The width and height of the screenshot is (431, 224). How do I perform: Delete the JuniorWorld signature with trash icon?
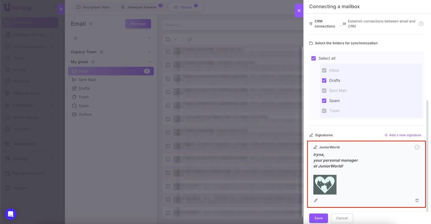(417, 200)
